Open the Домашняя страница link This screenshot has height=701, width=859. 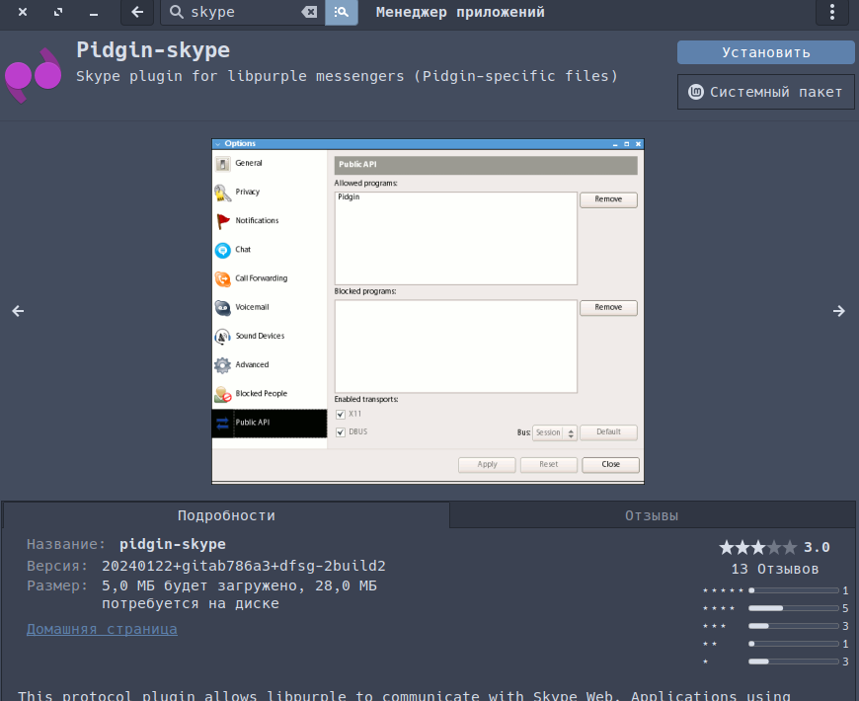[x=102, y=629]
